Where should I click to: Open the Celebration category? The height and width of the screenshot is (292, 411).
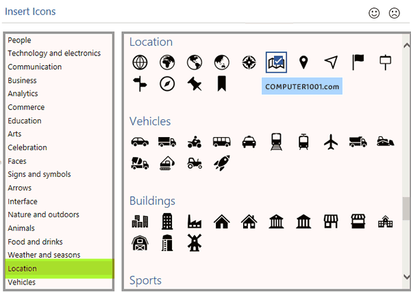click(27, 147)
